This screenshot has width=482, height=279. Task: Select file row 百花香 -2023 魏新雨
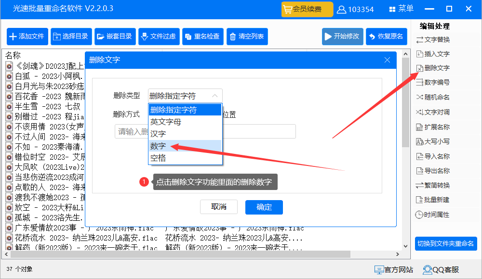pyautogui.click(x=45, y=96)
